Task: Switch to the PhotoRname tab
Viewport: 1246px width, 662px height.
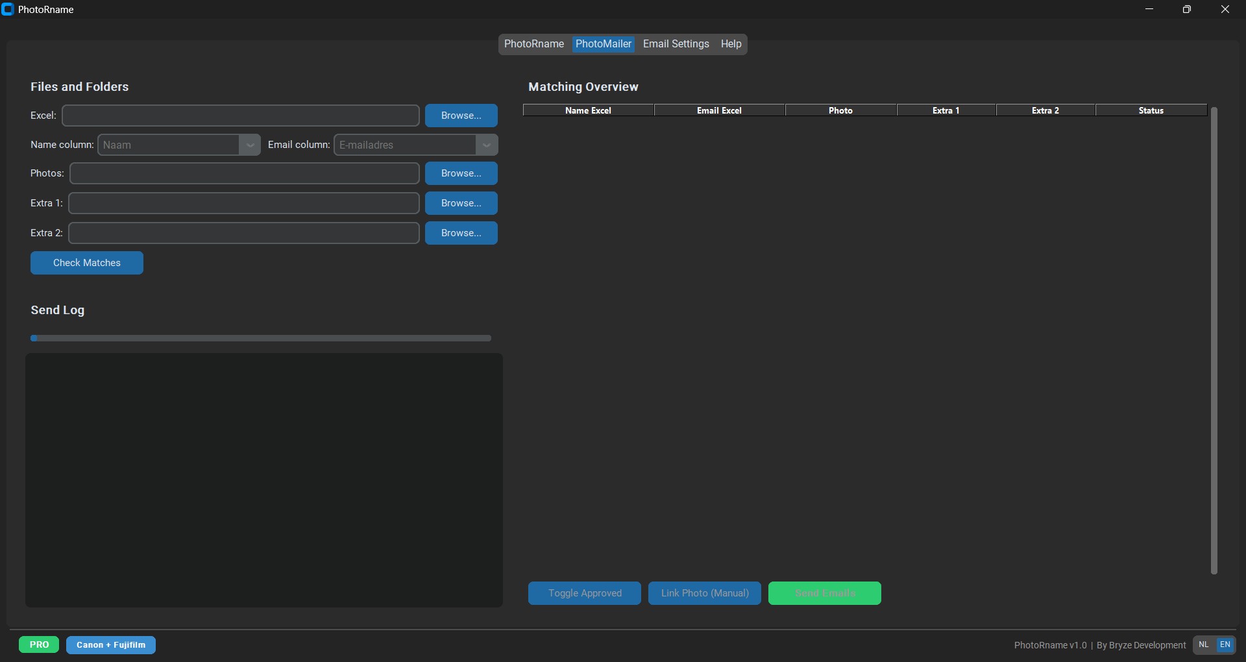Action: (534, 44)
